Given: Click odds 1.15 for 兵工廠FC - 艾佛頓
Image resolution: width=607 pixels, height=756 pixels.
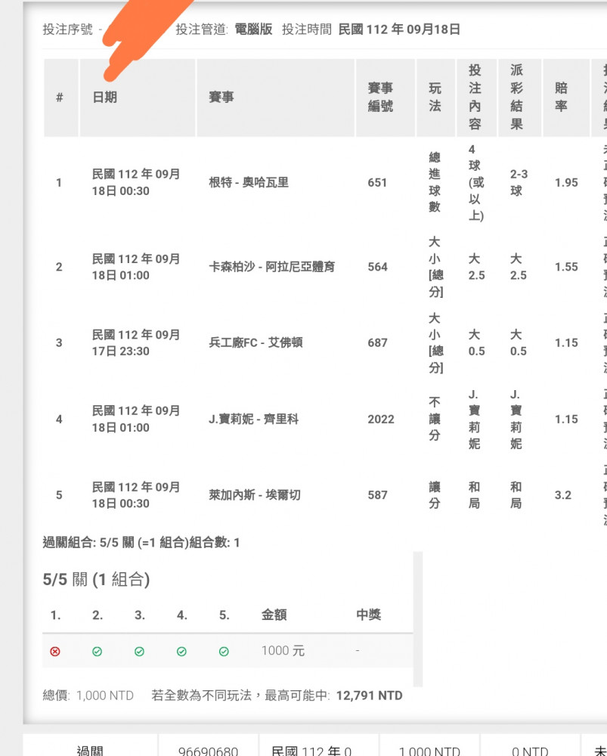Looking at the screenshot, I should coord(566,342).
